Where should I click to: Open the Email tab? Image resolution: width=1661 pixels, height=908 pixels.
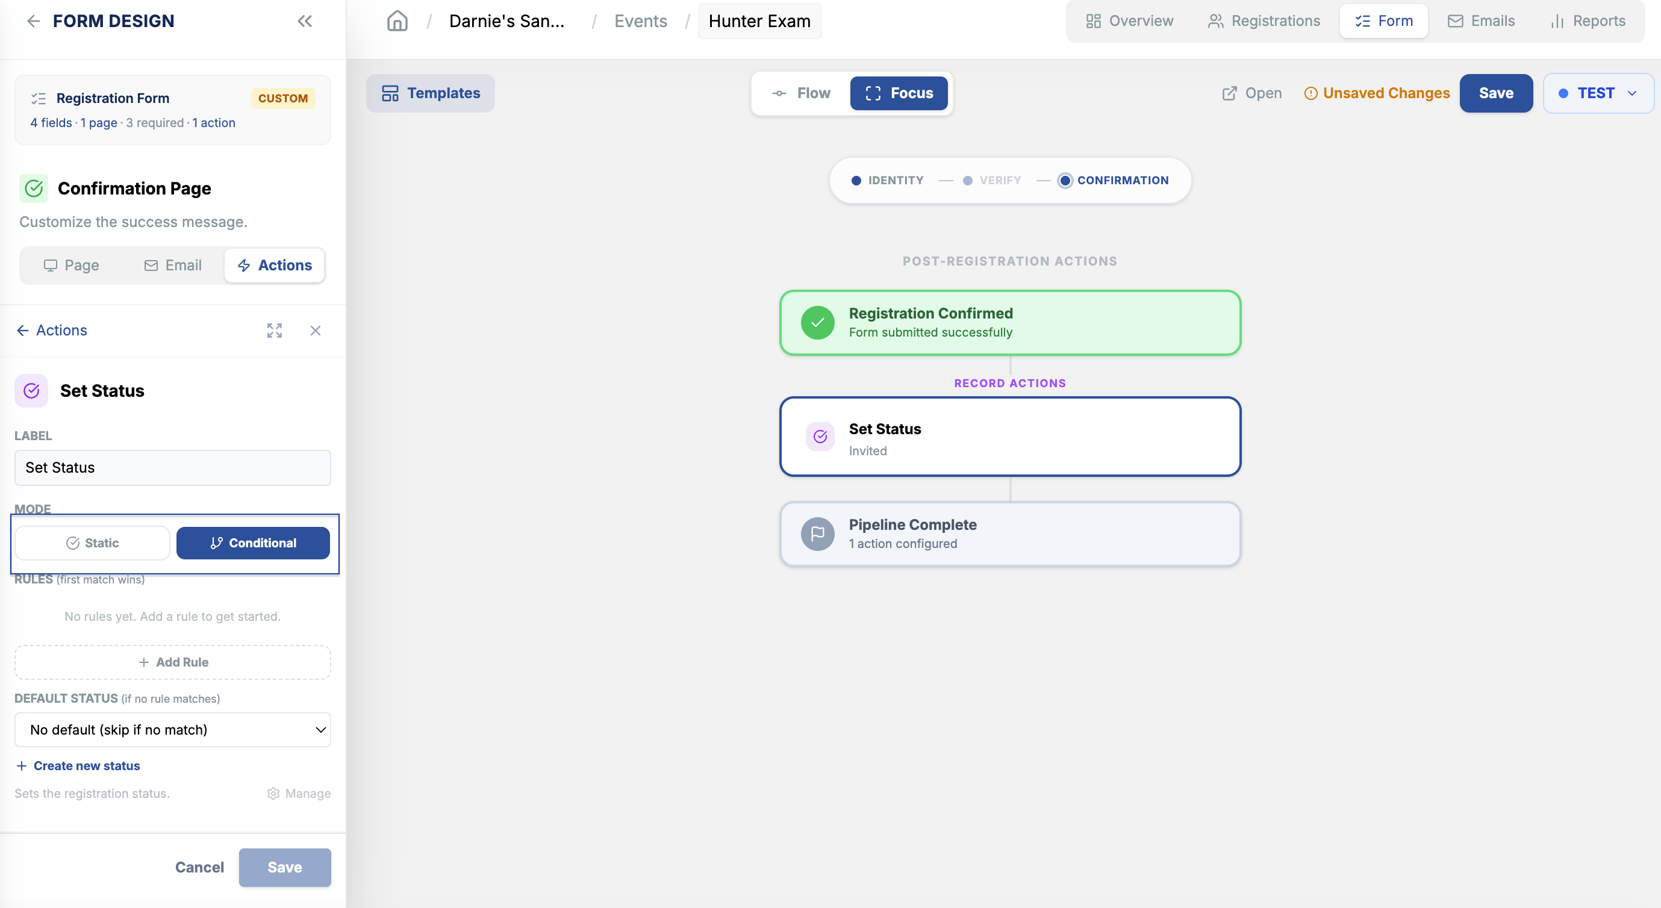173,265
